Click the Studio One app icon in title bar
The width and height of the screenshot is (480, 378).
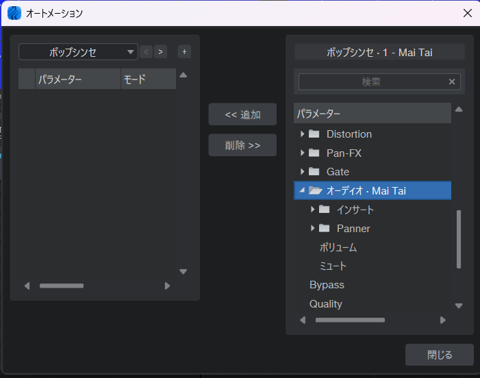tap(14, 13)
